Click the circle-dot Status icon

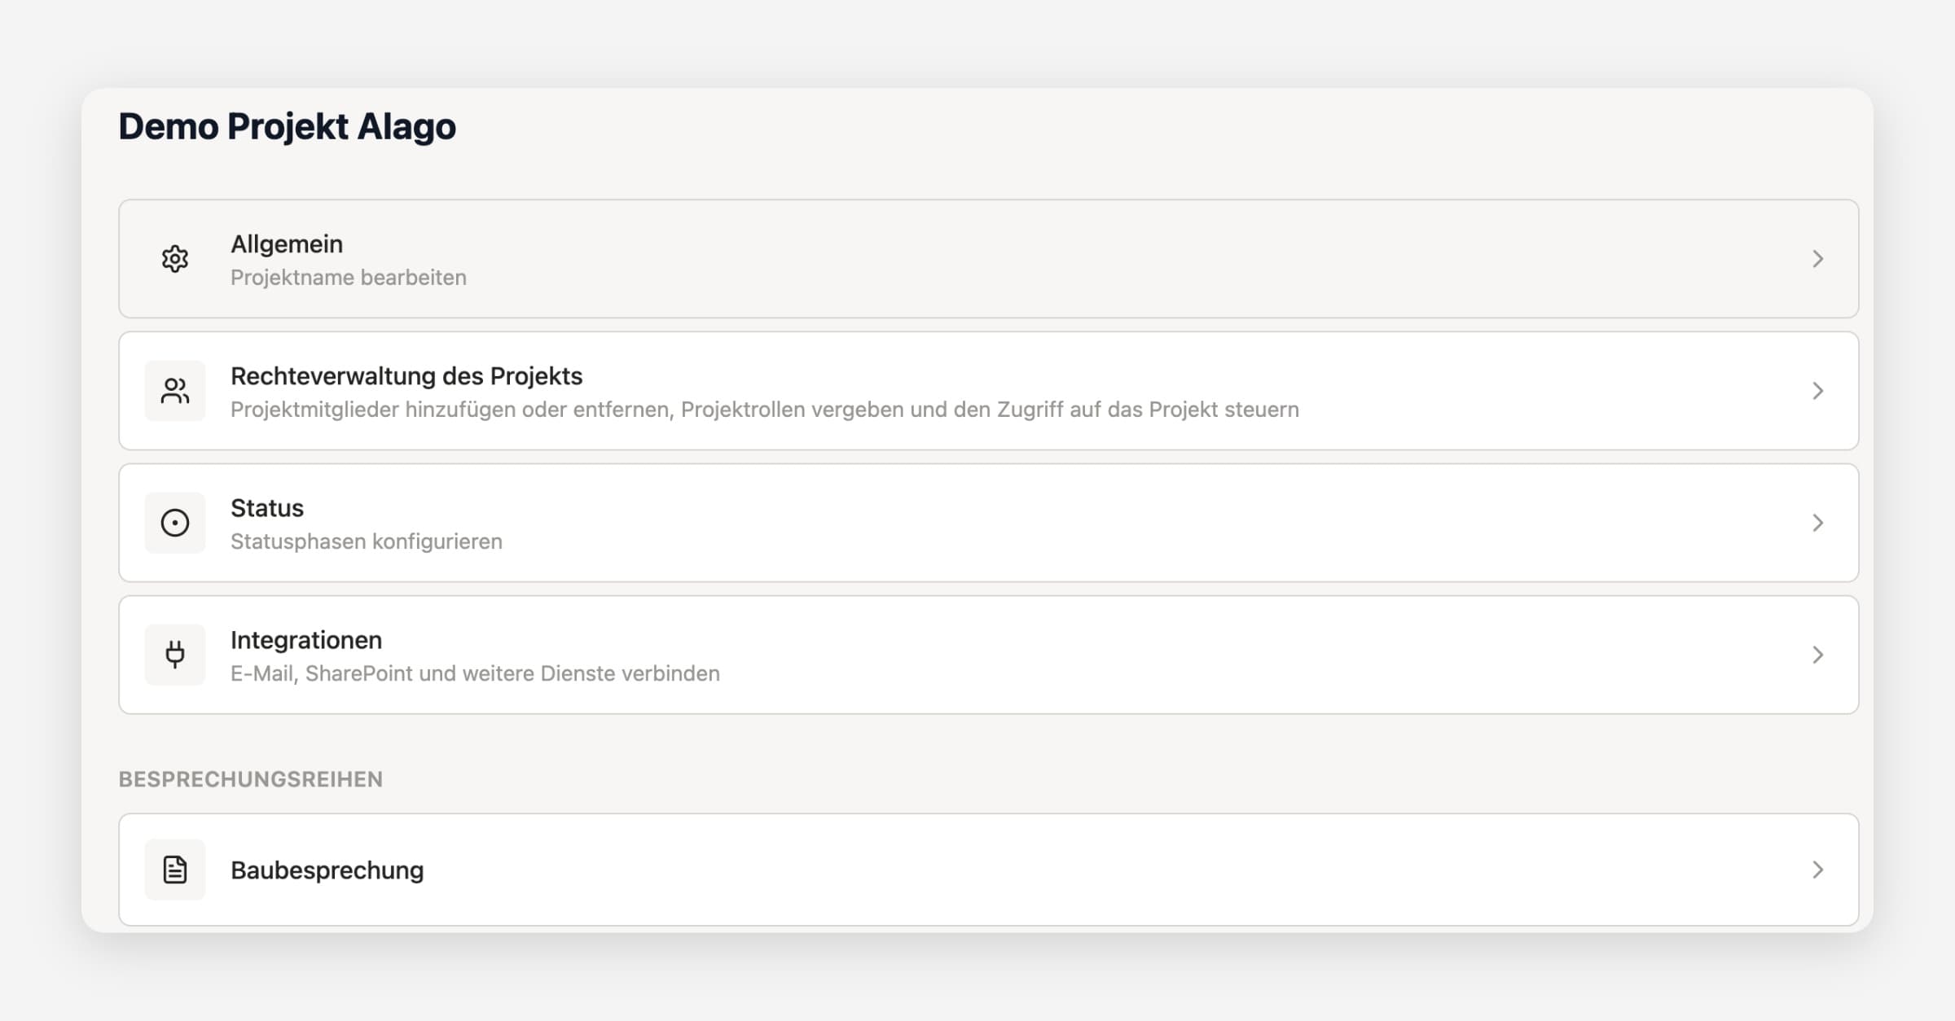coord(175,523)
